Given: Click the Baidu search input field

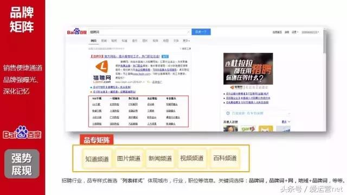Looking at the screenshot, I should pos(140,32).
